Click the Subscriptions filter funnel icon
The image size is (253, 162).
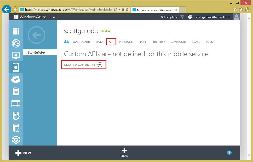(182, 17)
